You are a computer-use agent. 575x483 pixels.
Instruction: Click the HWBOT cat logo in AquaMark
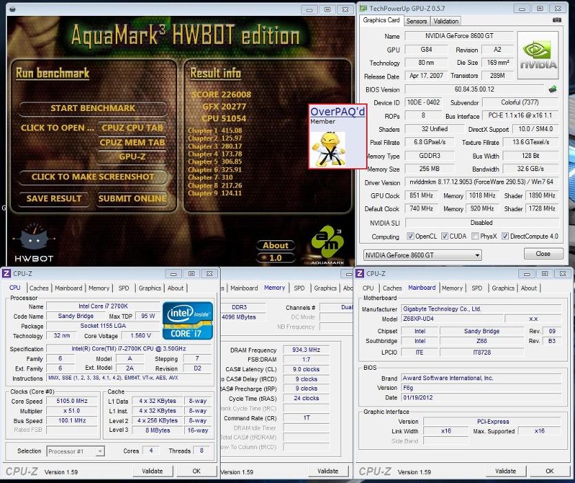[34, 242]
